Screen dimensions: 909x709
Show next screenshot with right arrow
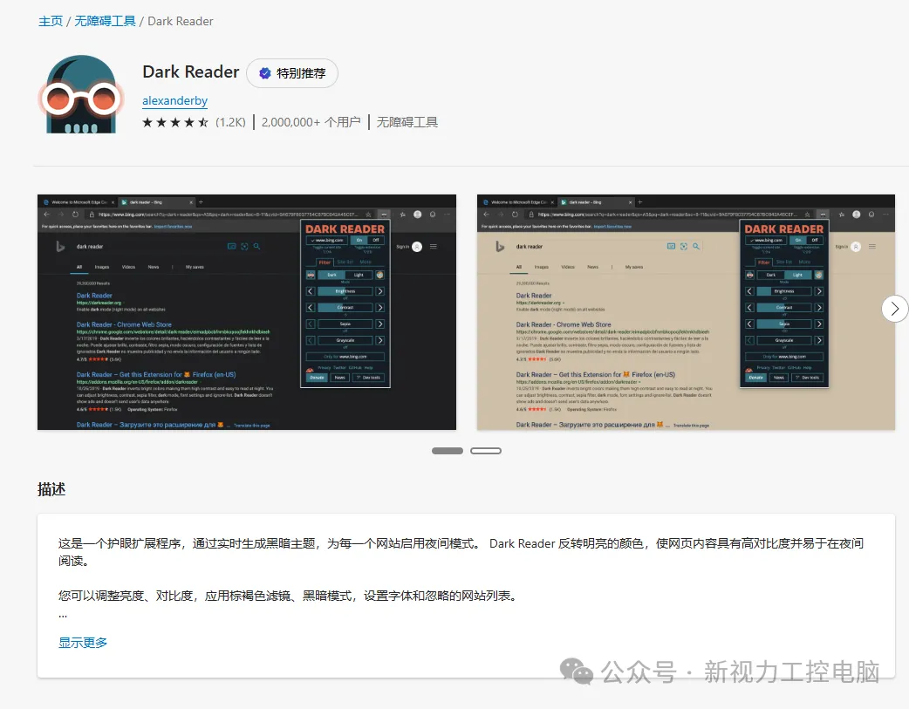pos(894,309)
